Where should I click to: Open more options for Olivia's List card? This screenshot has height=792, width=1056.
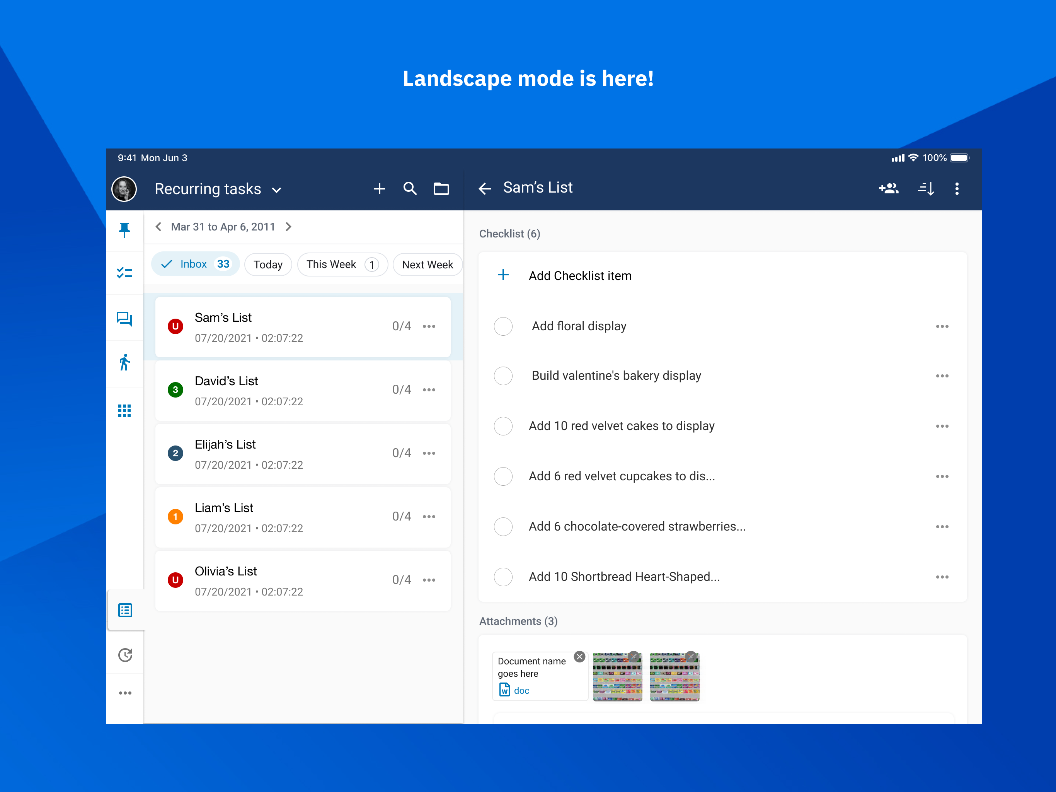coord(429,580)
